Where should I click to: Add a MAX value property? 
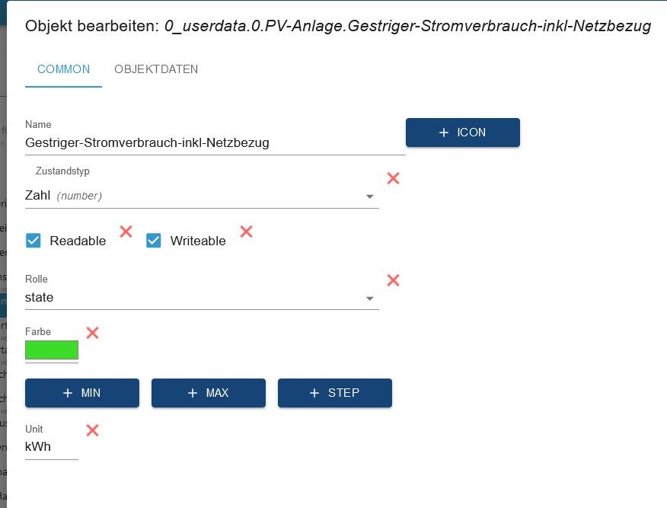pyautogui.click(x=208, y=393)
